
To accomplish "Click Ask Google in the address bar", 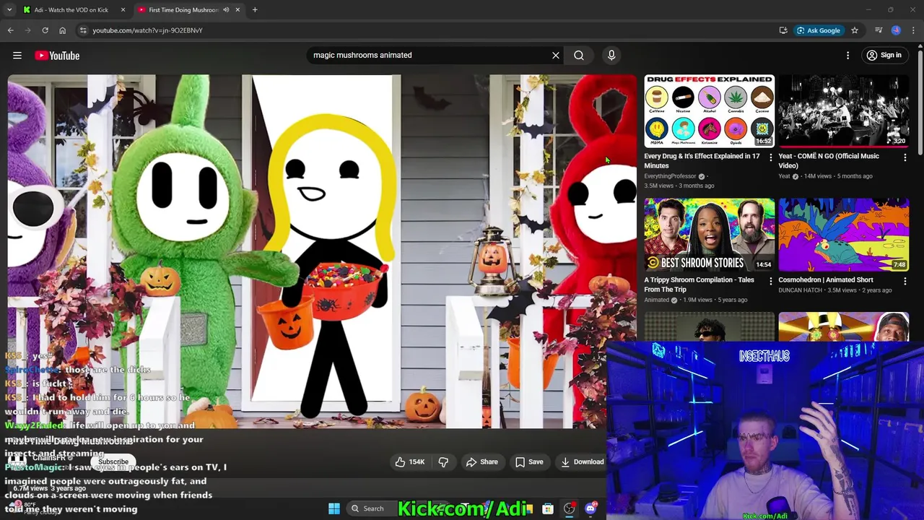I will [819, 30].
